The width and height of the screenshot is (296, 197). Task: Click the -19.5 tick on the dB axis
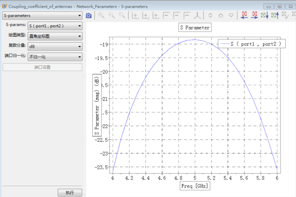pyautogui.click(x=101, y=58)
